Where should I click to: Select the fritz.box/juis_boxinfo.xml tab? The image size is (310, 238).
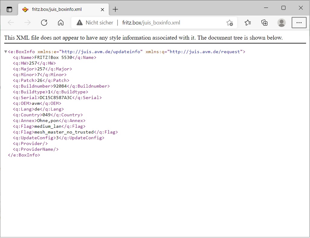point(63,9)
